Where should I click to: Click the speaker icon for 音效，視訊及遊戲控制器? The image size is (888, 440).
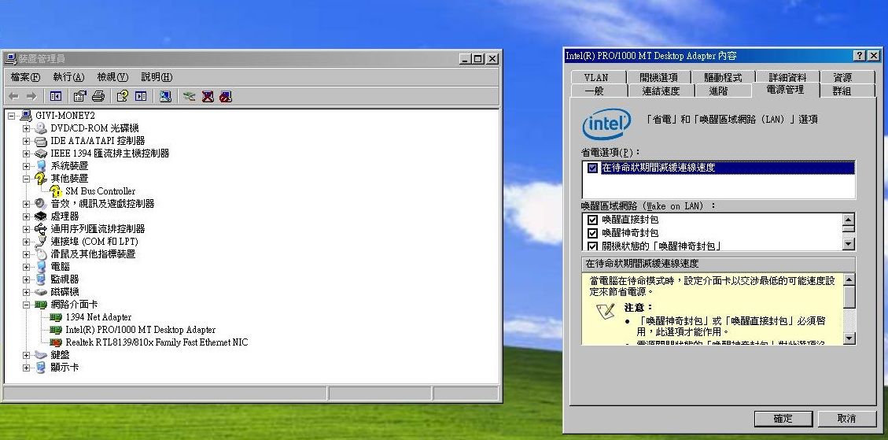coord(41,204)
